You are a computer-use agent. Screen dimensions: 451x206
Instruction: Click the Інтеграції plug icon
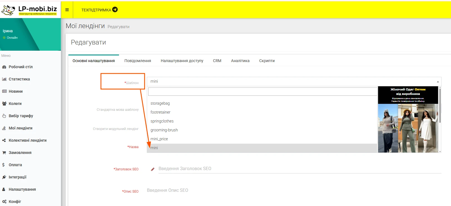coord(4,177)
